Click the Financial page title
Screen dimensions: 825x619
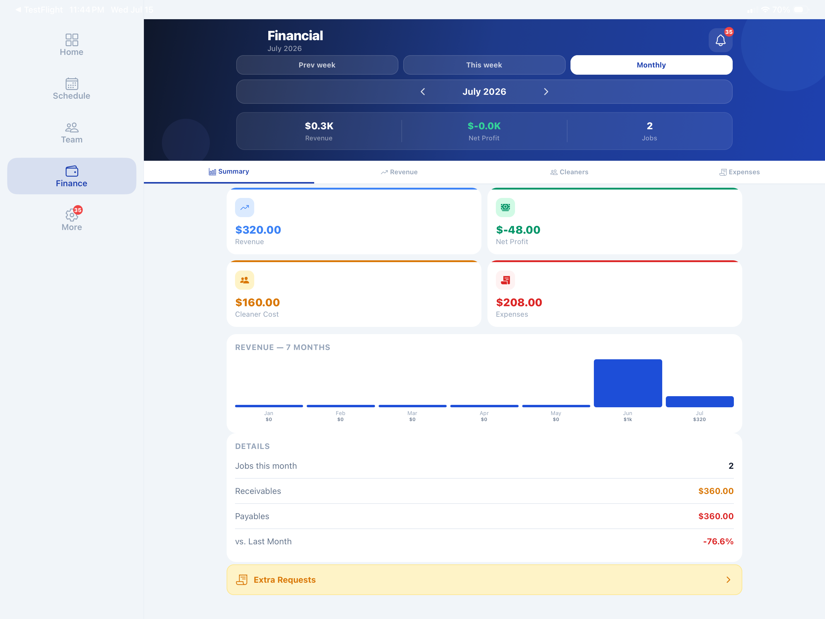tap(295, 35)
